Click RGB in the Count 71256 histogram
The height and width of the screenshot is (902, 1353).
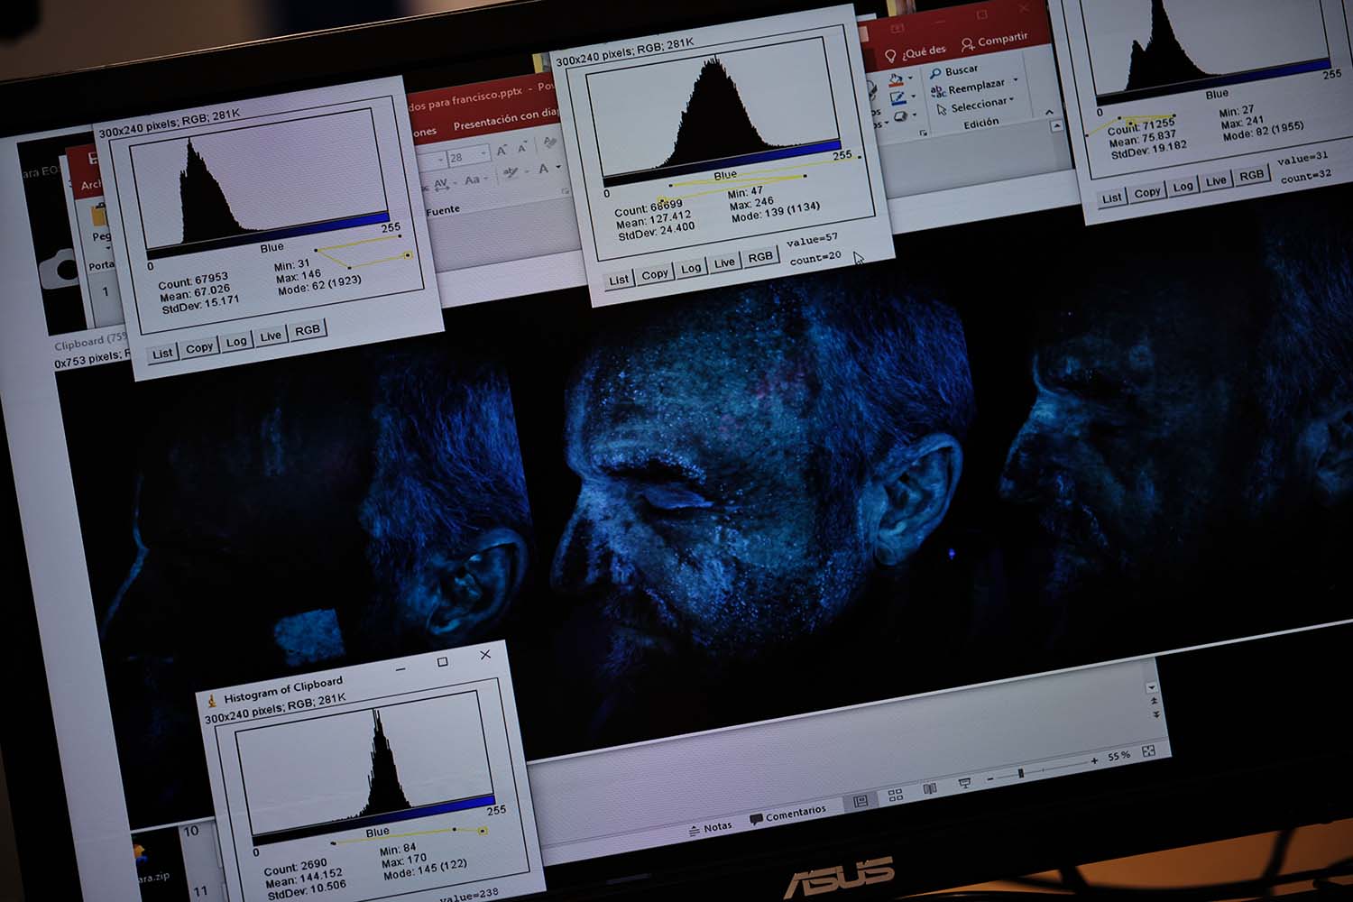pyautogui.click(x=1251, y=175)
